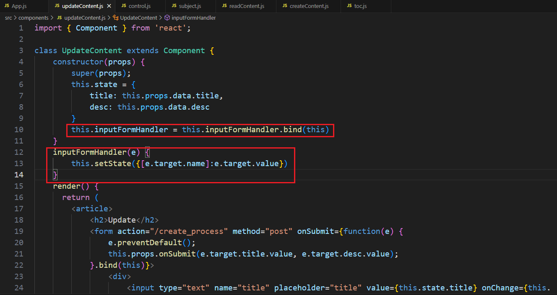The width and height of the screenshot is (557, 295).
Task: Click the method cube icon in breadcrumb
Action: point(167,18)
